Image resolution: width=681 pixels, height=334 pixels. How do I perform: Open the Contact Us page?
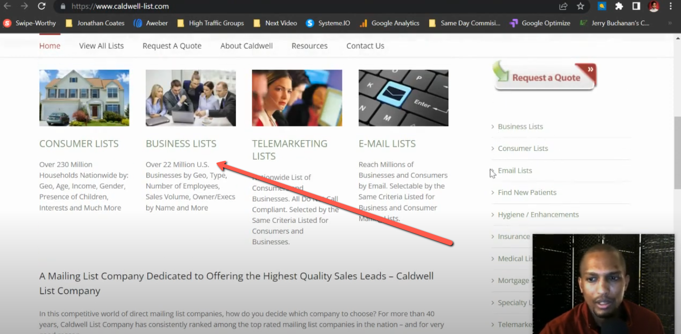(365, 46)
